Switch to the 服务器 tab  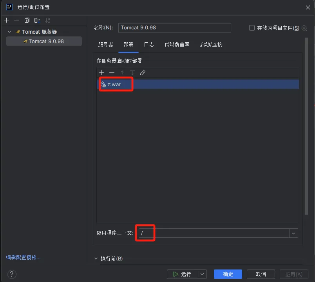[105, 44]
